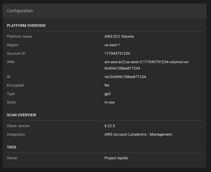Select the account number 177043751234

117,53
